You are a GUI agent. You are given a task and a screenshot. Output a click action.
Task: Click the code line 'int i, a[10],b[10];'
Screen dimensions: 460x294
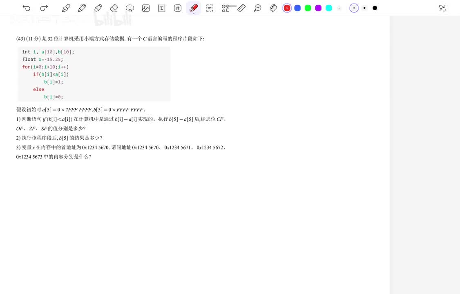tap(48, 52)
